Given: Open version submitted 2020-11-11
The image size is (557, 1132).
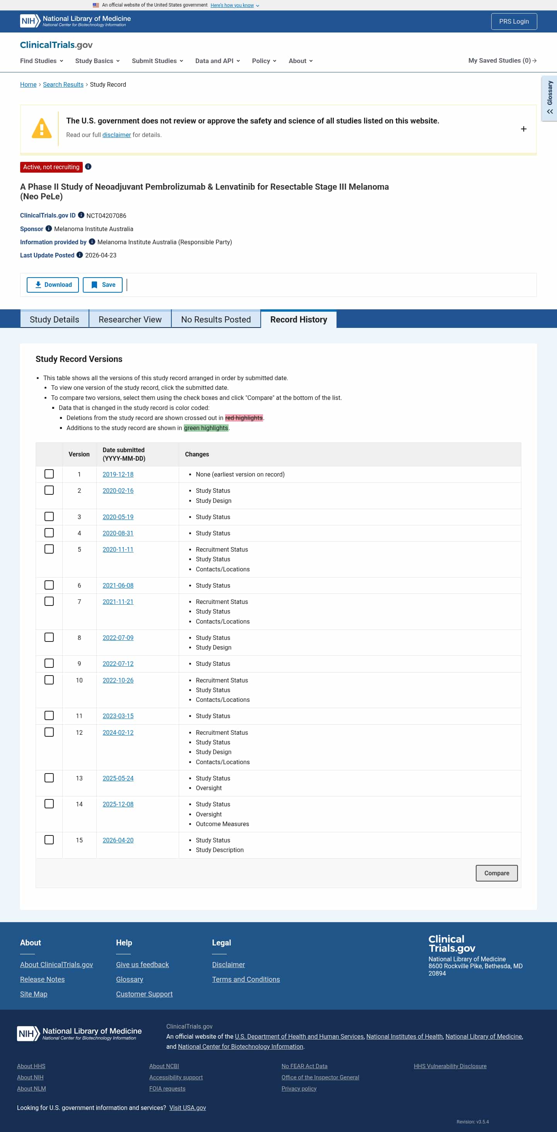Looking at the screenshot, I should point(118,549).
